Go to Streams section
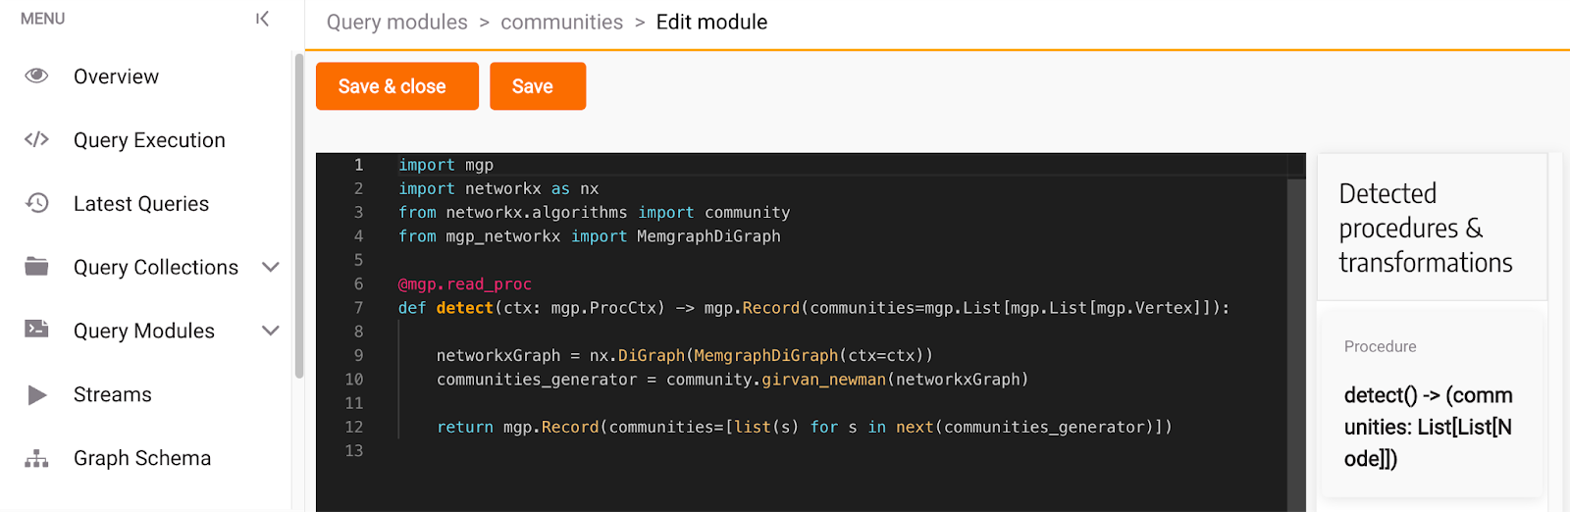 113,394
